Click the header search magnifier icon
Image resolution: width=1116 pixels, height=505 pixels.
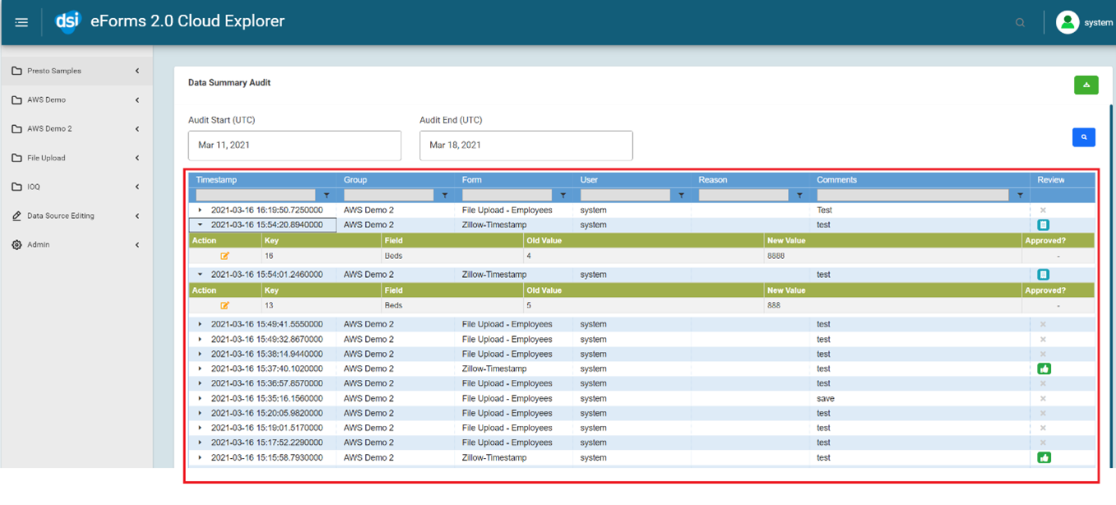coord(1020,23)
